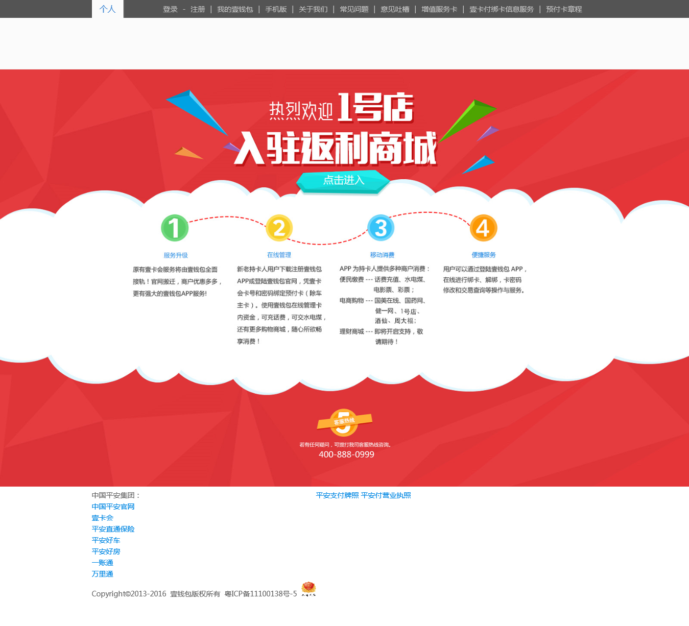
Task: Open the 平安好车 footer link
Action: pyautogui.click(x=106, y=540)
